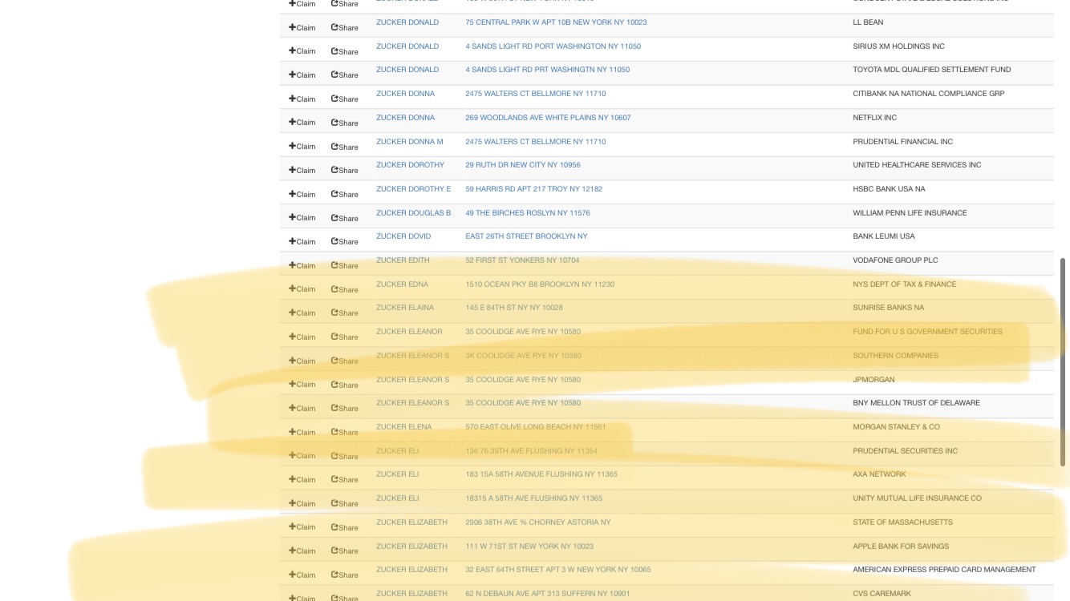Screen dimensions: 1070x601
Task: Open the ZUCKER DONNA M name link
Action: click(x=409, y=142)
